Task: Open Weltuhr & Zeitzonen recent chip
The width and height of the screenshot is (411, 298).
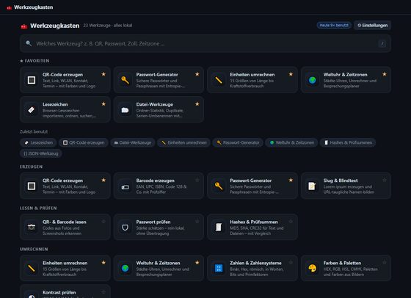Action: click(x=291, y=142)
